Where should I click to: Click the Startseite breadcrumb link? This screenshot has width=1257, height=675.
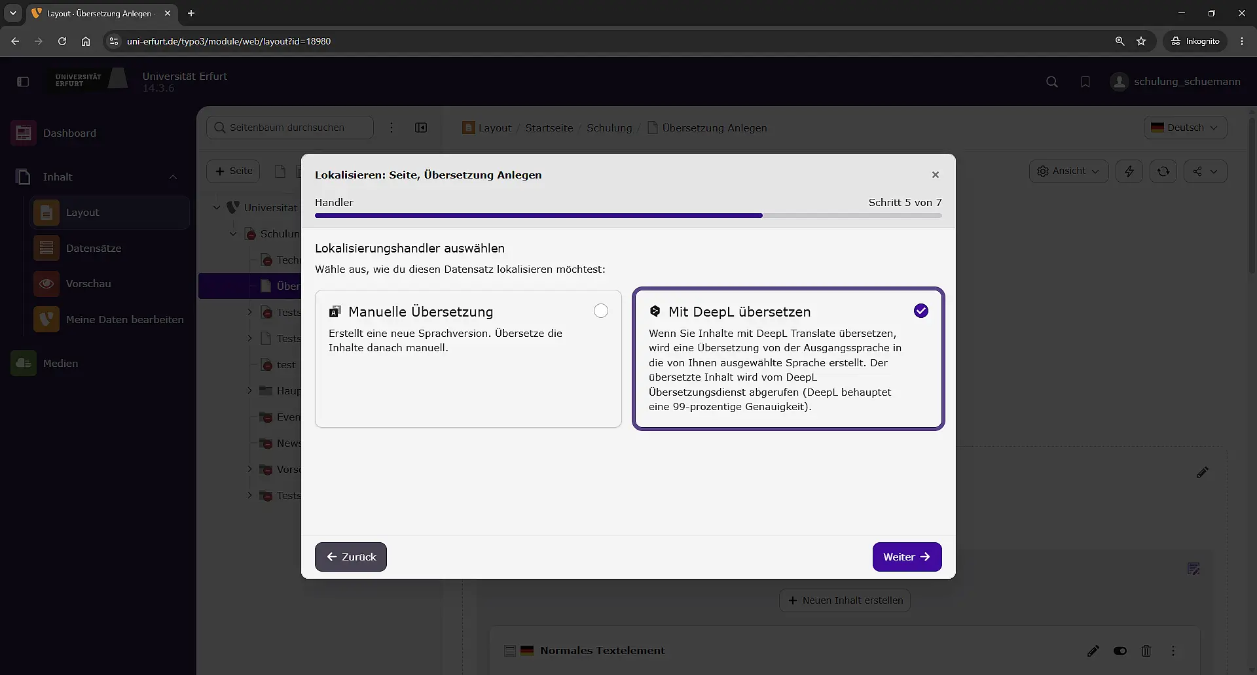pyautogui.click(x=549, y=128)
